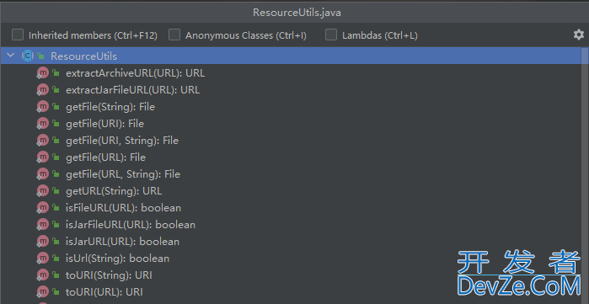Click method icon beside isJarURL(URL)

[42, 242]
